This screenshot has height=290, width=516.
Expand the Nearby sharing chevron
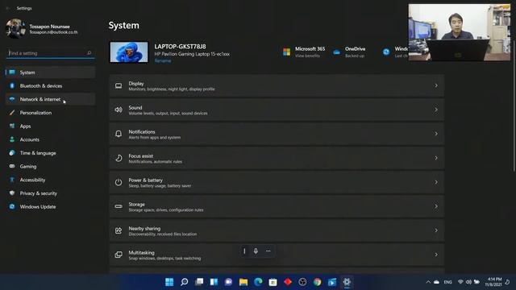(436, 230)
